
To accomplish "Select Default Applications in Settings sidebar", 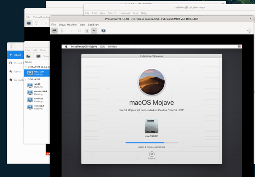I will tap(16, 80).
